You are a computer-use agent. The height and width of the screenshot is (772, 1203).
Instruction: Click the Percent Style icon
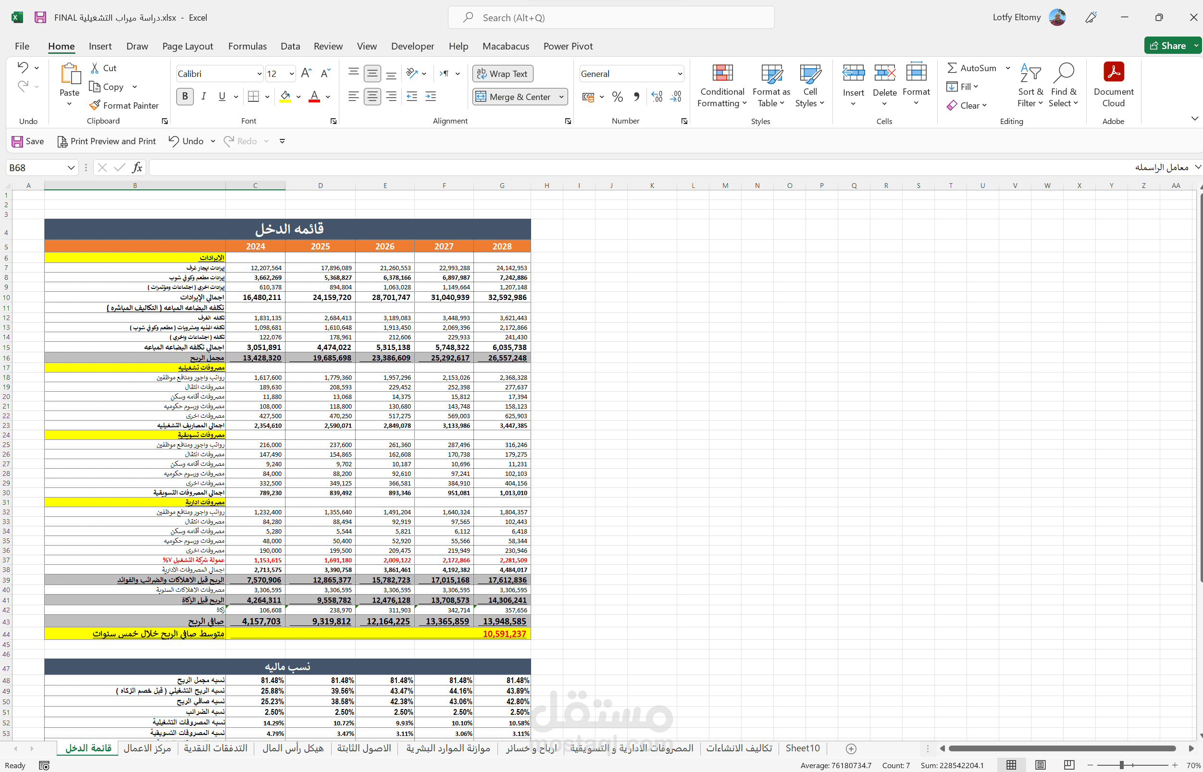click(x=618, y=96)
